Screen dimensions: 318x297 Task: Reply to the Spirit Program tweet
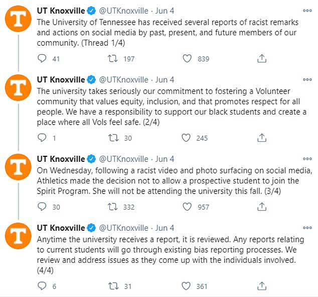click(42, 207)
